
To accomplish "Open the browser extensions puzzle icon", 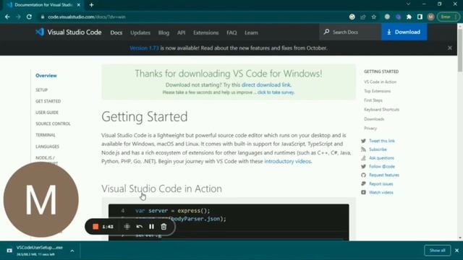I will pyautogui.click(x=409, y=17).
